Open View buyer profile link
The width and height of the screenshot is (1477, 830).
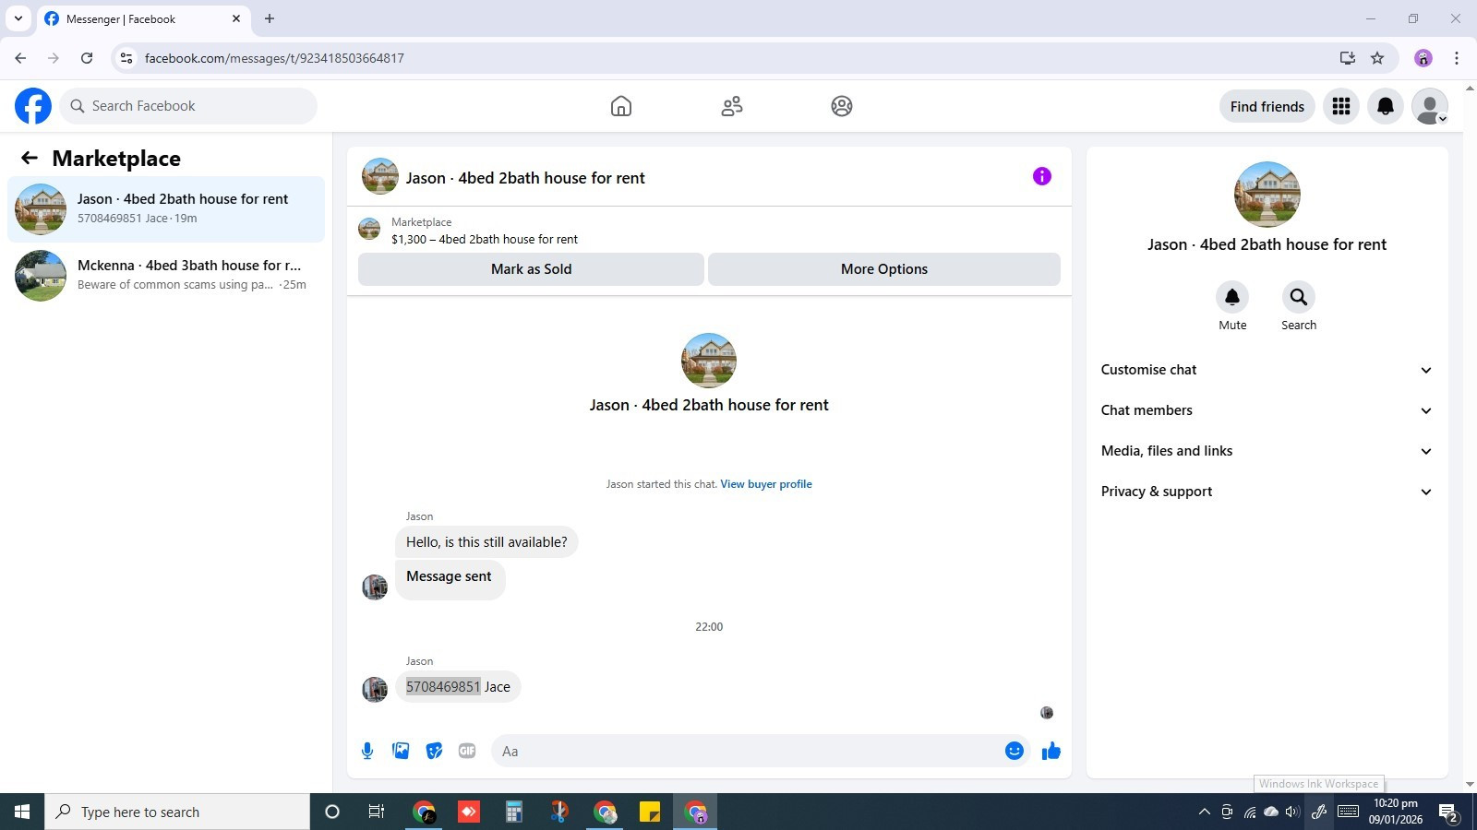click(766, 484)
